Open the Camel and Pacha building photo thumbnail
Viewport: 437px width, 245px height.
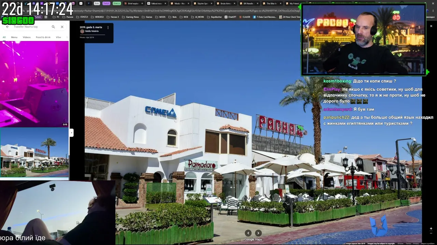pyautogui.click(x=34, y=152)
